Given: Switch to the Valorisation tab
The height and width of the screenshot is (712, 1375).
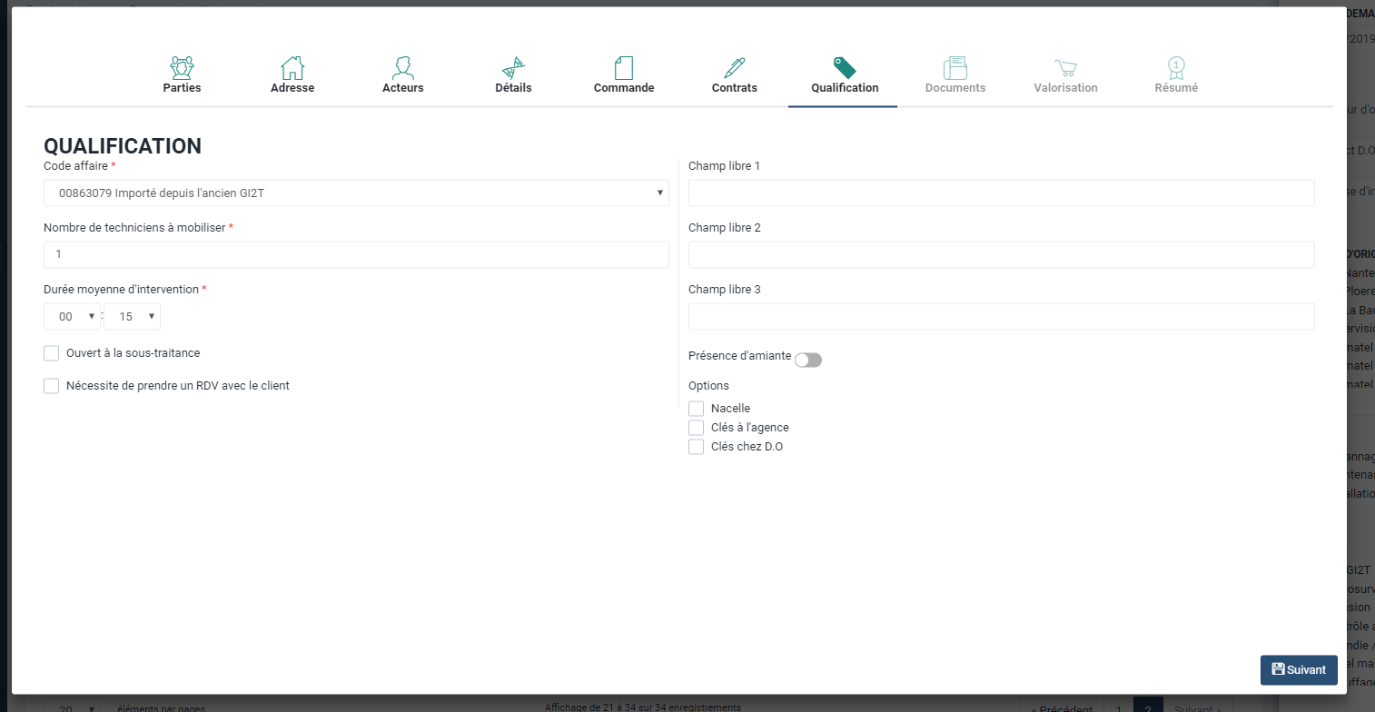Looking at the screenshot, I should [x=1065, y=75].
